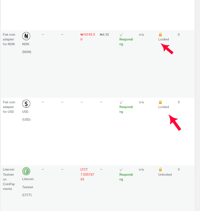The height and width of the screenshot is (211, 200).
Task: Click the padlock icon in Litecoin row
Action: point(160,170)
